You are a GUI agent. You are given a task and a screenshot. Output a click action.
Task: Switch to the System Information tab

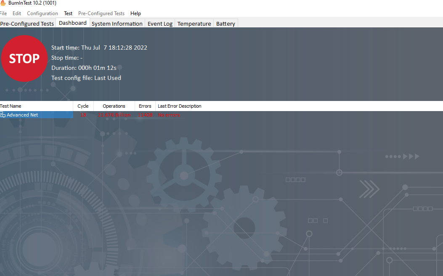pos(117,24)
